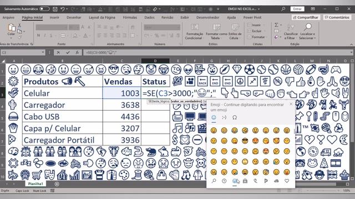The width and height of the screenshot is (355, 199).
Task: Click the undo arrow icon
Action: (x=63, y=9)
